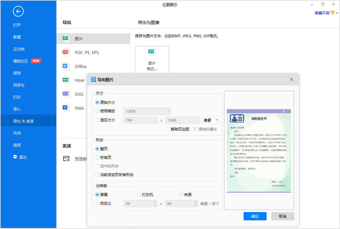Select 原始大小 radio option
This screenshot has height=229, width=340.
click(97, 102)
